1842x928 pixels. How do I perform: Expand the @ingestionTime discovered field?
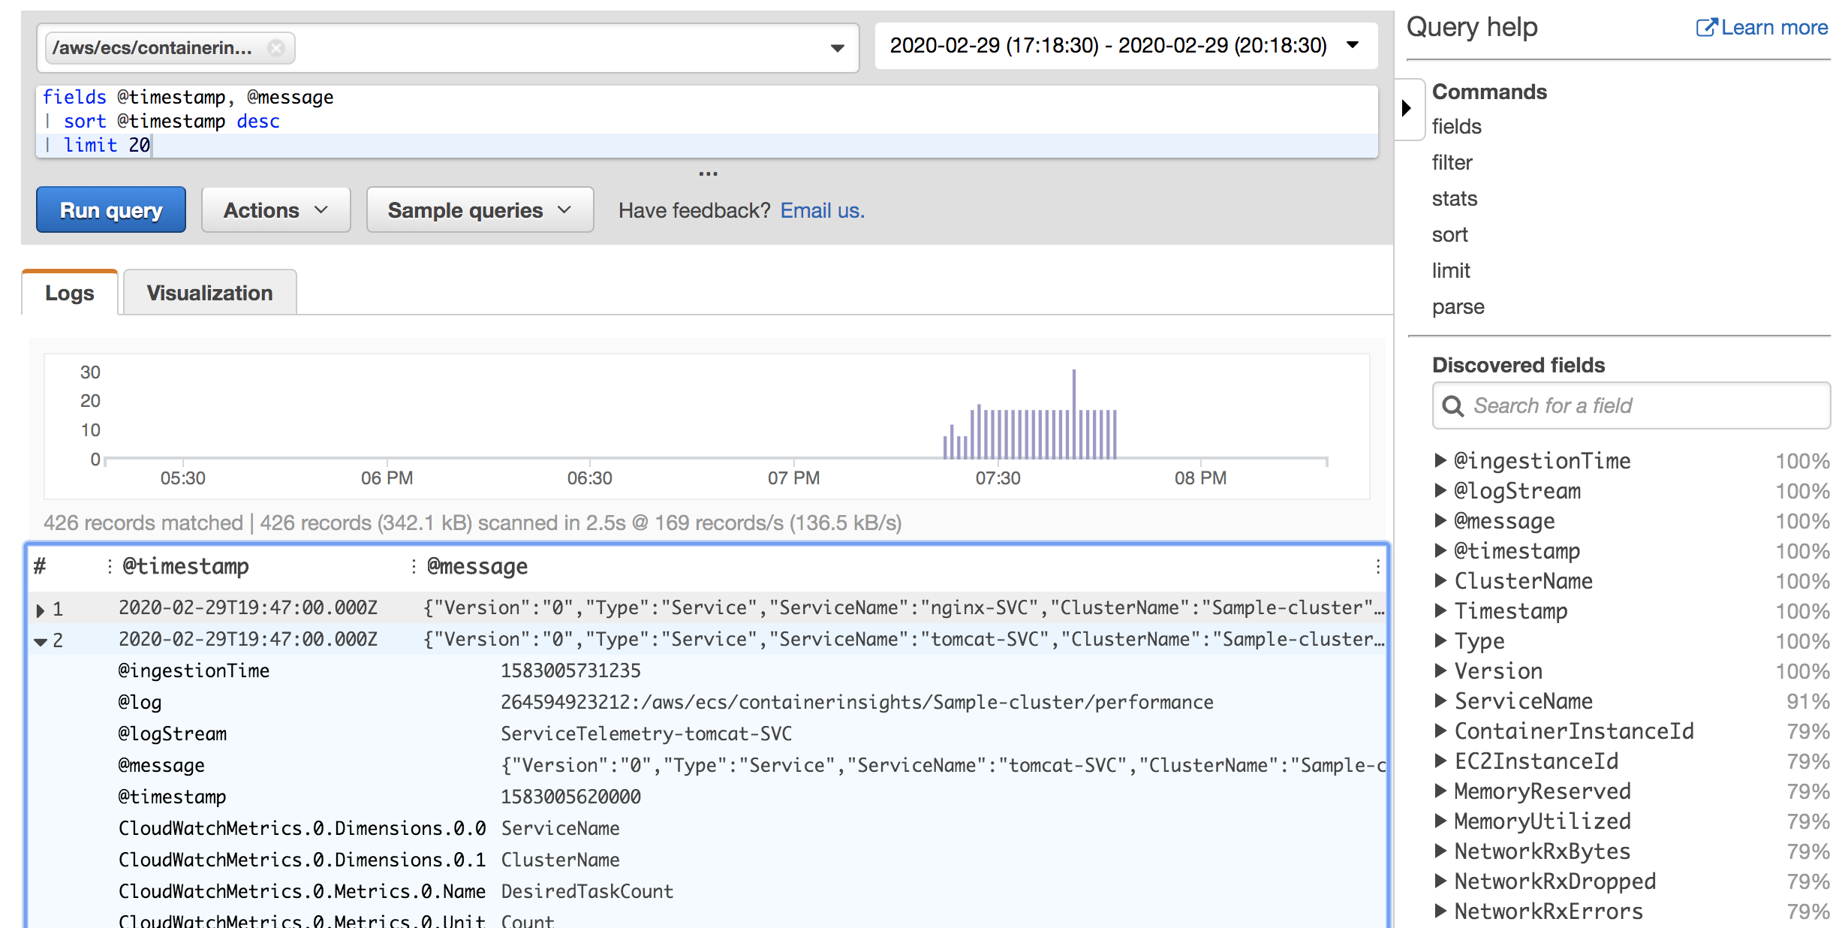coord(1440,460)
